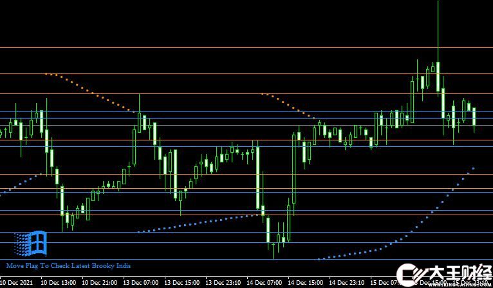Image resolution: width=493 pixels, height=288 pixels.
Task: Click the '14 Dec 15:00' time axis label
Action: tap(305, 283)
